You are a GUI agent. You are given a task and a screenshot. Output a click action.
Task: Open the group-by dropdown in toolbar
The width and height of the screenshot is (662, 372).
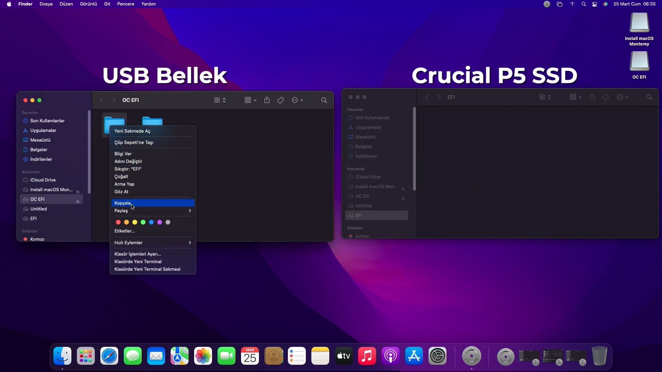(x=250, y=100)
